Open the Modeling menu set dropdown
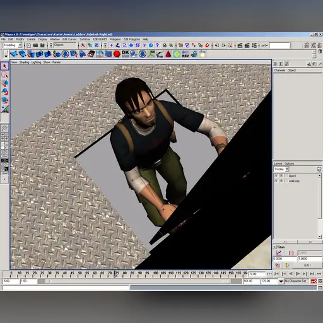323x323 pixels. 20,45
